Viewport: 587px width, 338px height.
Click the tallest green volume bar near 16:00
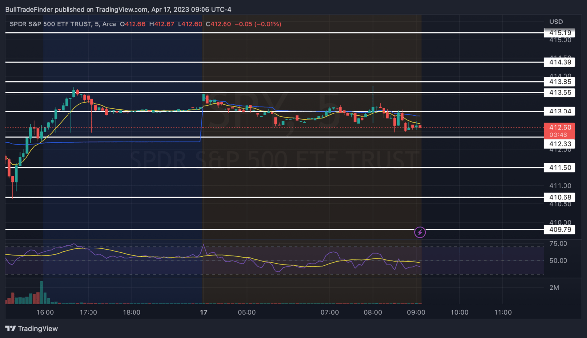pos(42,293)
